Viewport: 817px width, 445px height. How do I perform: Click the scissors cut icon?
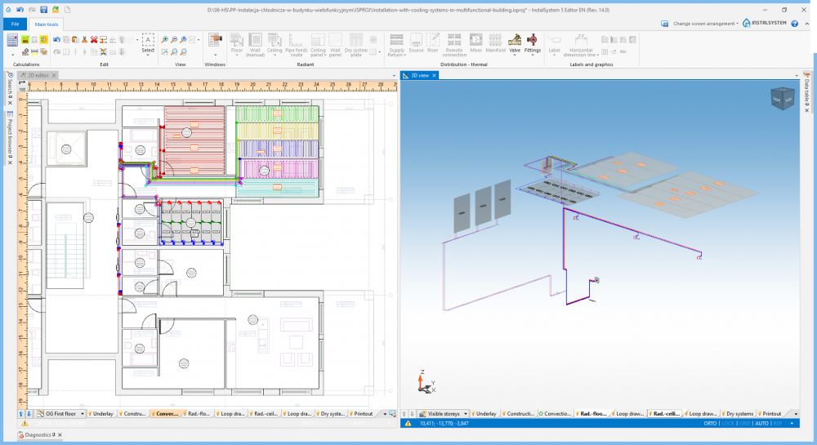point(83,39)
